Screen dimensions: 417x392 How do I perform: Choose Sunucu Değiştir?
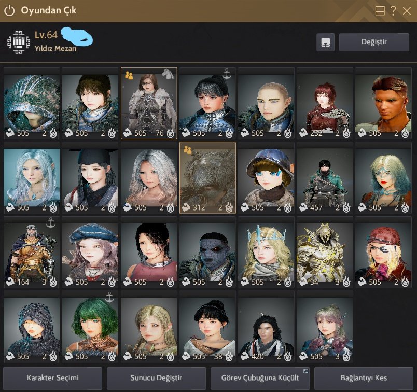tap(156, 378)
